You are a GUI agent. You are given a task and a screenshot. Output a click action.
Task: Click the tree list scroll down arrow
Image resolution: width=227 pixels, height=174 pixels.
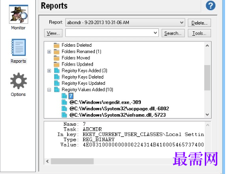point(207,115)
